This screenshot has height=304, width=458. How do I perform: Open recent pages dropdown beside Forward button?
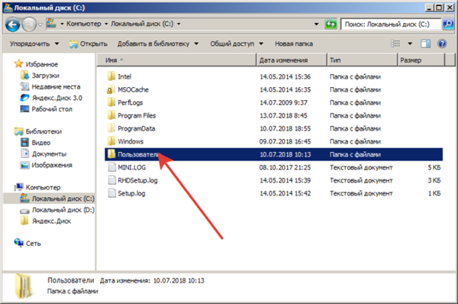[40, 25]
